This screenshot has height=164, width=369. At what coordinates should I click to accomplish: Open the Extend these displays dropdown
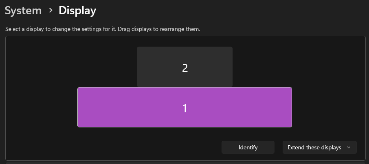click(x=319, y=147)
